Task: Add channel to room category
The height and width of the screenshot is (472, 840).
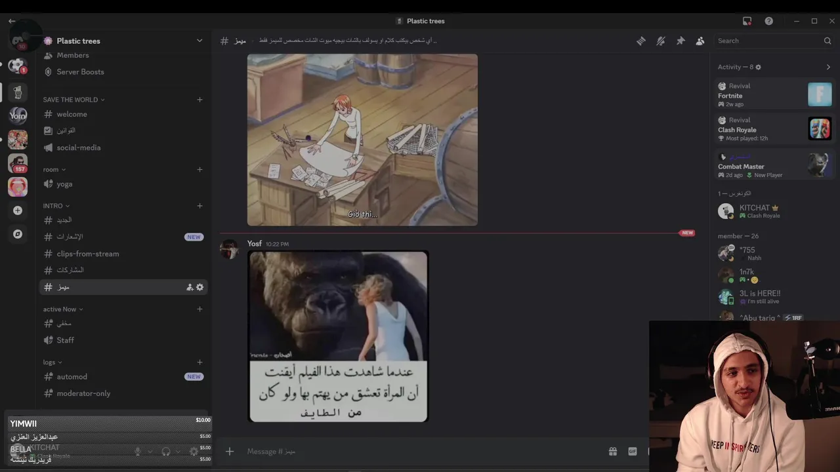Action: coord(199,169)
